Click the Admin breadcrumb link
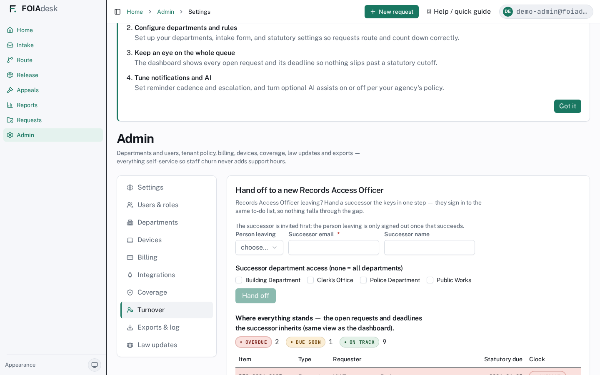This screenshot has height=375, width=600. coord(165,12)
